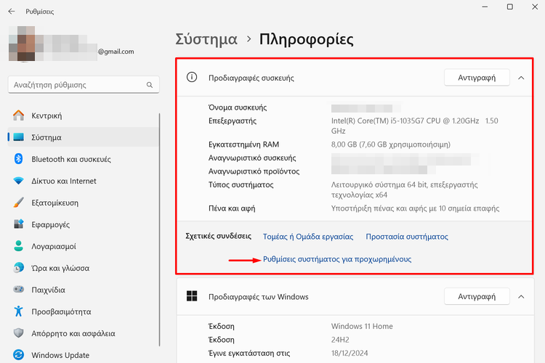This screenshot has height=363, width=545.
Task: Open Τομέας ή Ομάδα εργασίας link
Action: (308, 237)
